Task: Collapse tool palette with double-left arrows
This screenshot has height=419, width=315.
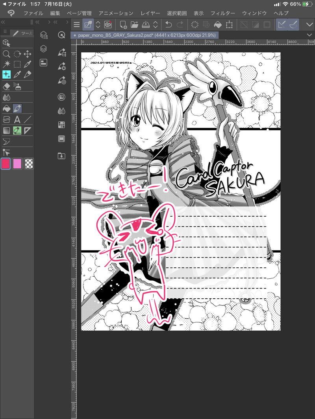Action: click(x=3, y=22)
